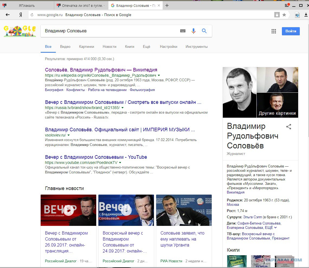Play the Воскресный вечер video thumbnail
The height and width of the screenshot is (268, 309).
pos(126,210)
